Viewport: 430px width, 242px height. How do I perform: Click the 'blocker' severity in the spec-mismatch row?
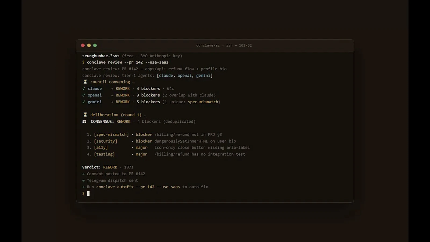tap(144, 134)
